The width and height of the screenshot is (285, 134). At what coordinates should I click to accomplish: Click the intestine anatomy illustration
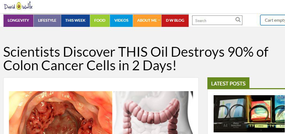click(153, 113)
